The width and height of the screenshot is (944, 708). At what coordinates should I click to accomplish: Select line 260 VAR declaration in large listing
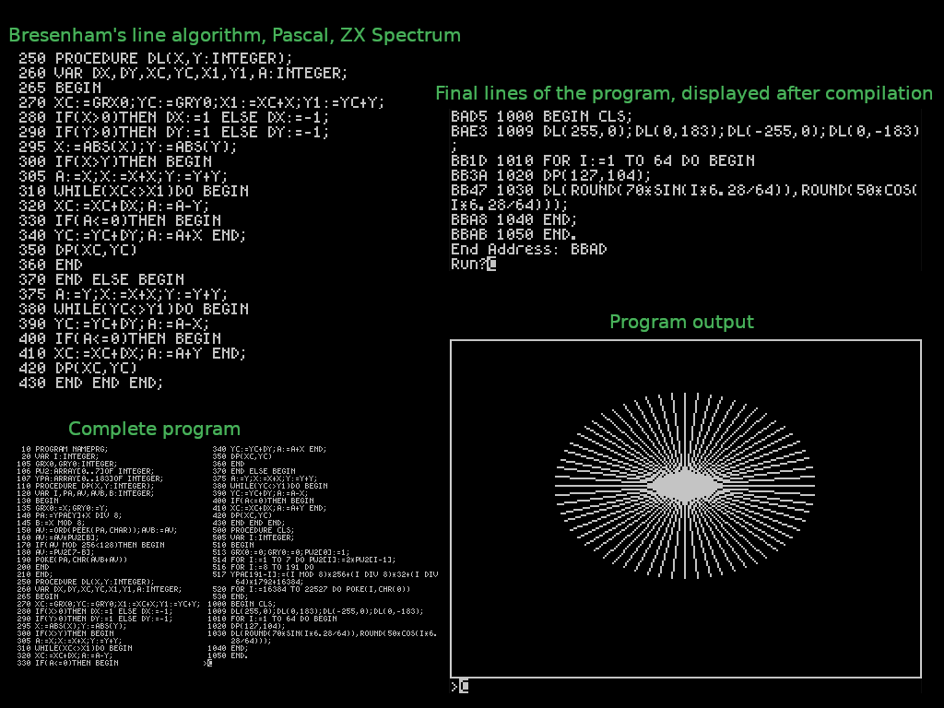[182, 73]
